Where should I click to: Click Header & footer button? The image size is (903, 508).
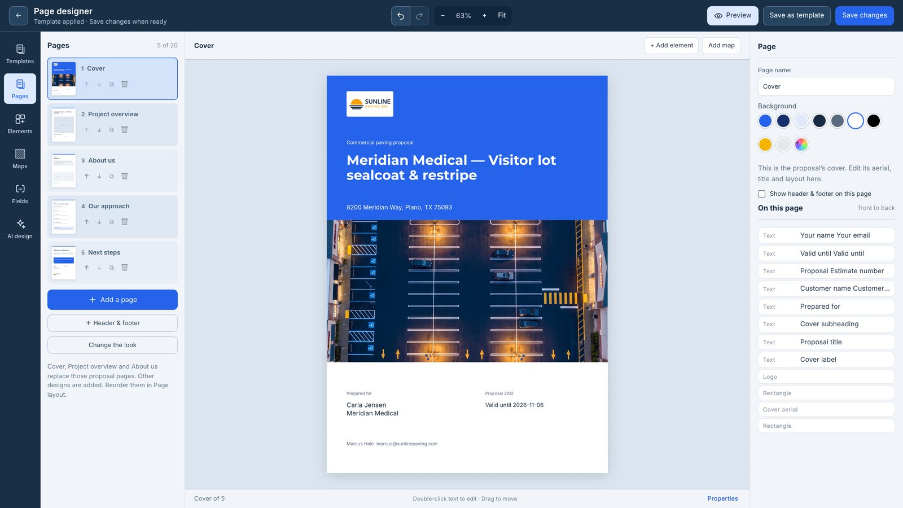[x=112, y=323]
